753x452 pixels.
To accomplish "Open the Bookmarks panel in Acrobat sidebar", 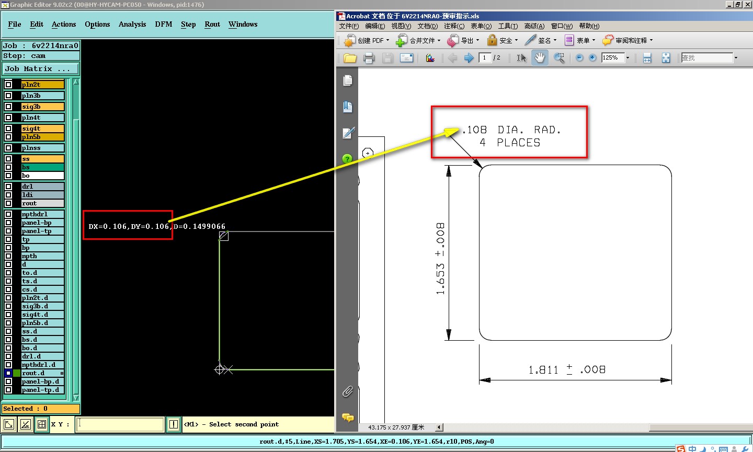I will [348, 107].
